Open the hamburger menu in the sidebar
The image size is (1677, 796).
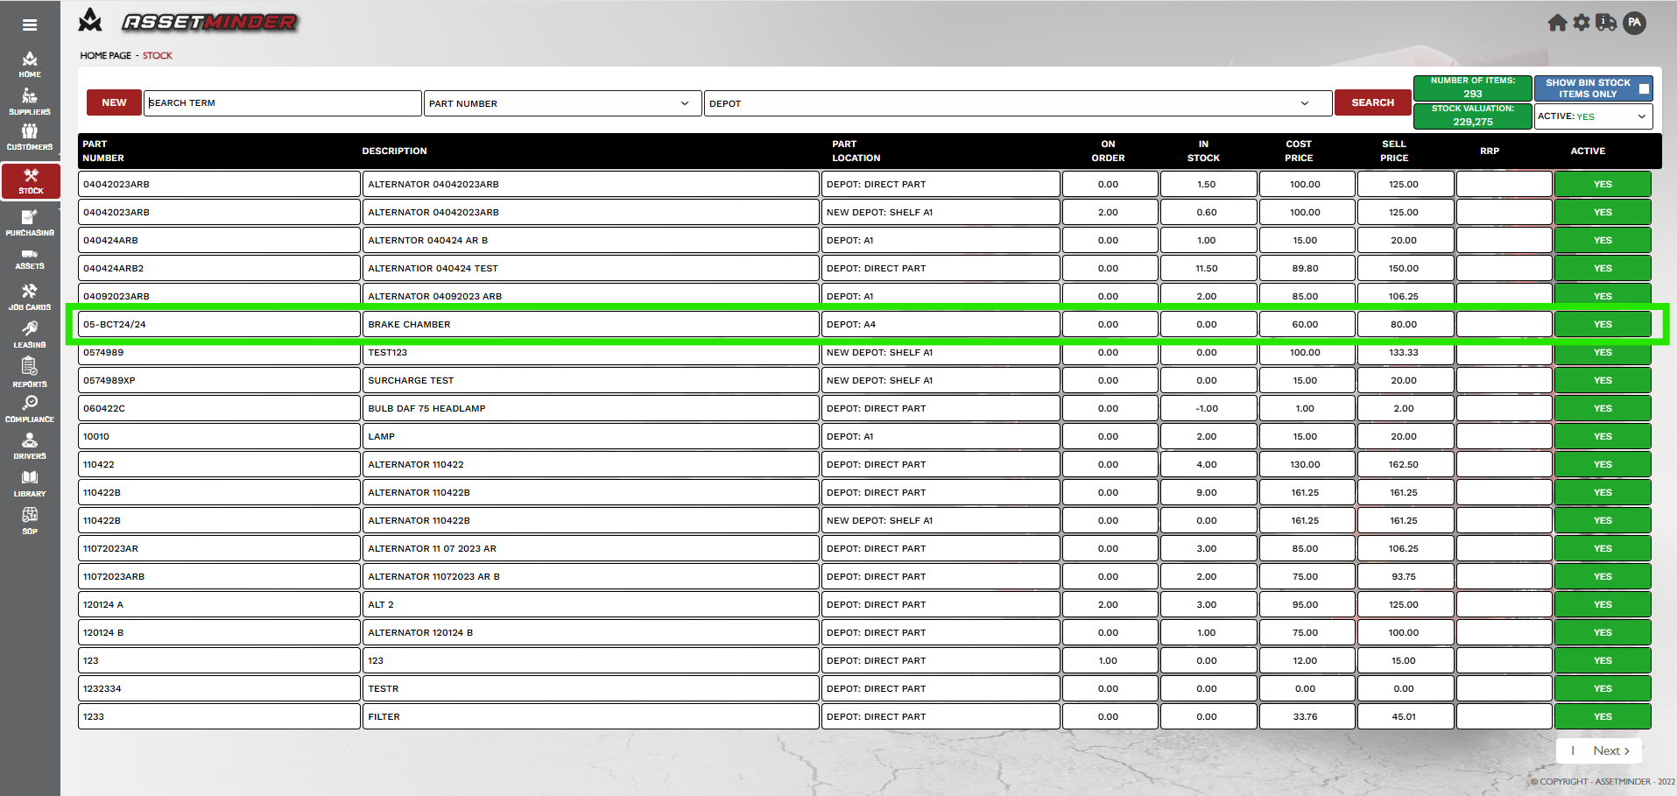coord(30,25)
